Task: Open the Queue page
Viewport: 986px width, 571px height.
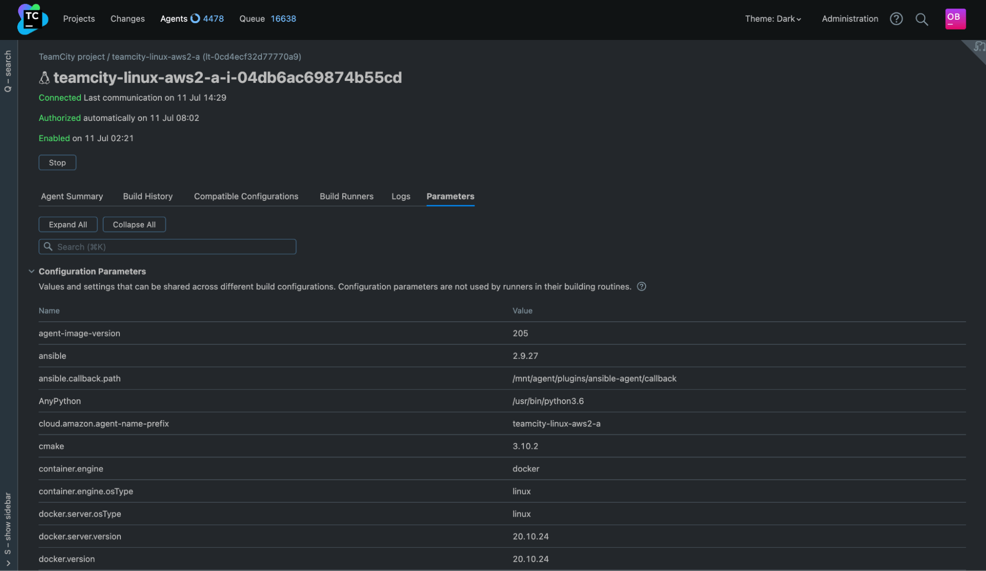Action: pyautogui.click(x=252, y=19)
